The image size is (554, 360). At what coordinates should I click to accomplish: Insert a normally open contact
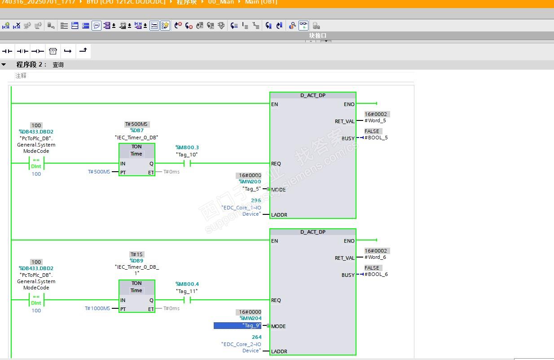coord(7,51)
